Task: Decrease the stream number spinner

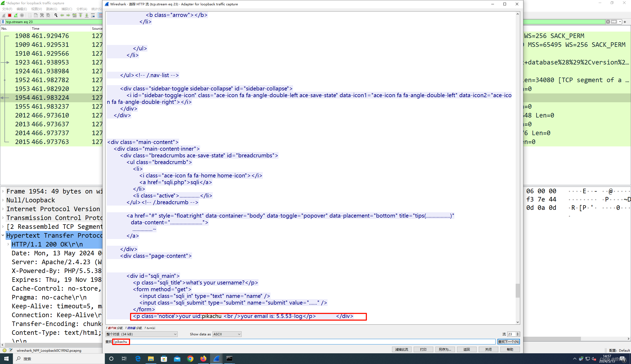Action: [518, 335]
